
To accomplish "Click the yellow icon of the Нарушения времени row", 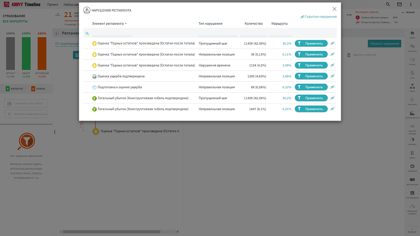I will pyautogui.click(x=94, y=65).
